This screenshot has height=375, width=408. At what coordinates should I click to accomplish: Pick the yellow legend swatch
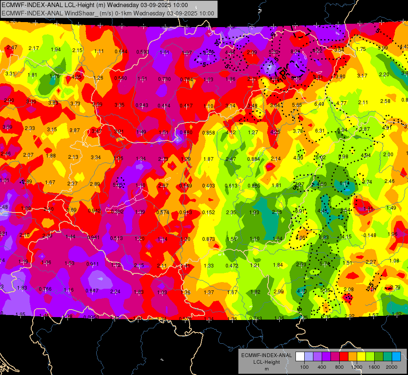pyautogui.click(x=361, y=357)
